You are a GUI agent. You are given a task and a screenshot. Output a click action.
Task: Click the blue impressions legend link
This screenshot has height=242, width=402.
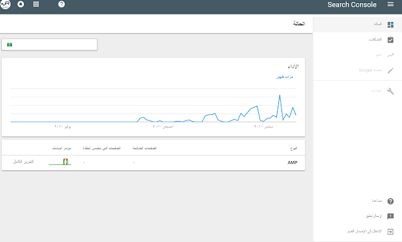[x=285, y=76]
